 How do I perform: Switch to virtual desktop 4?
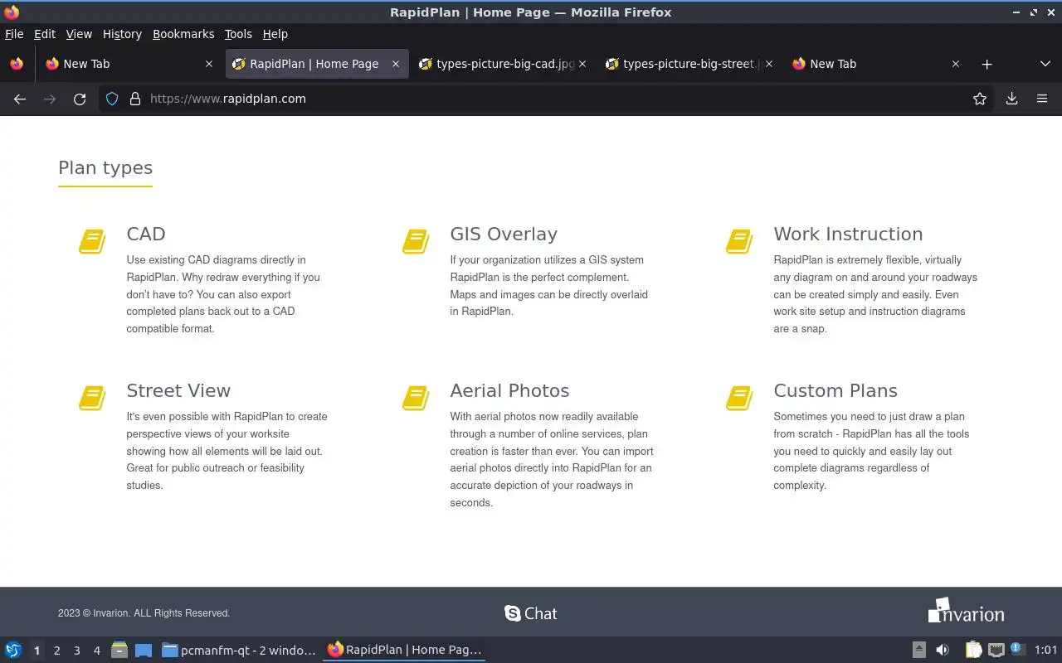coord(96,651)
